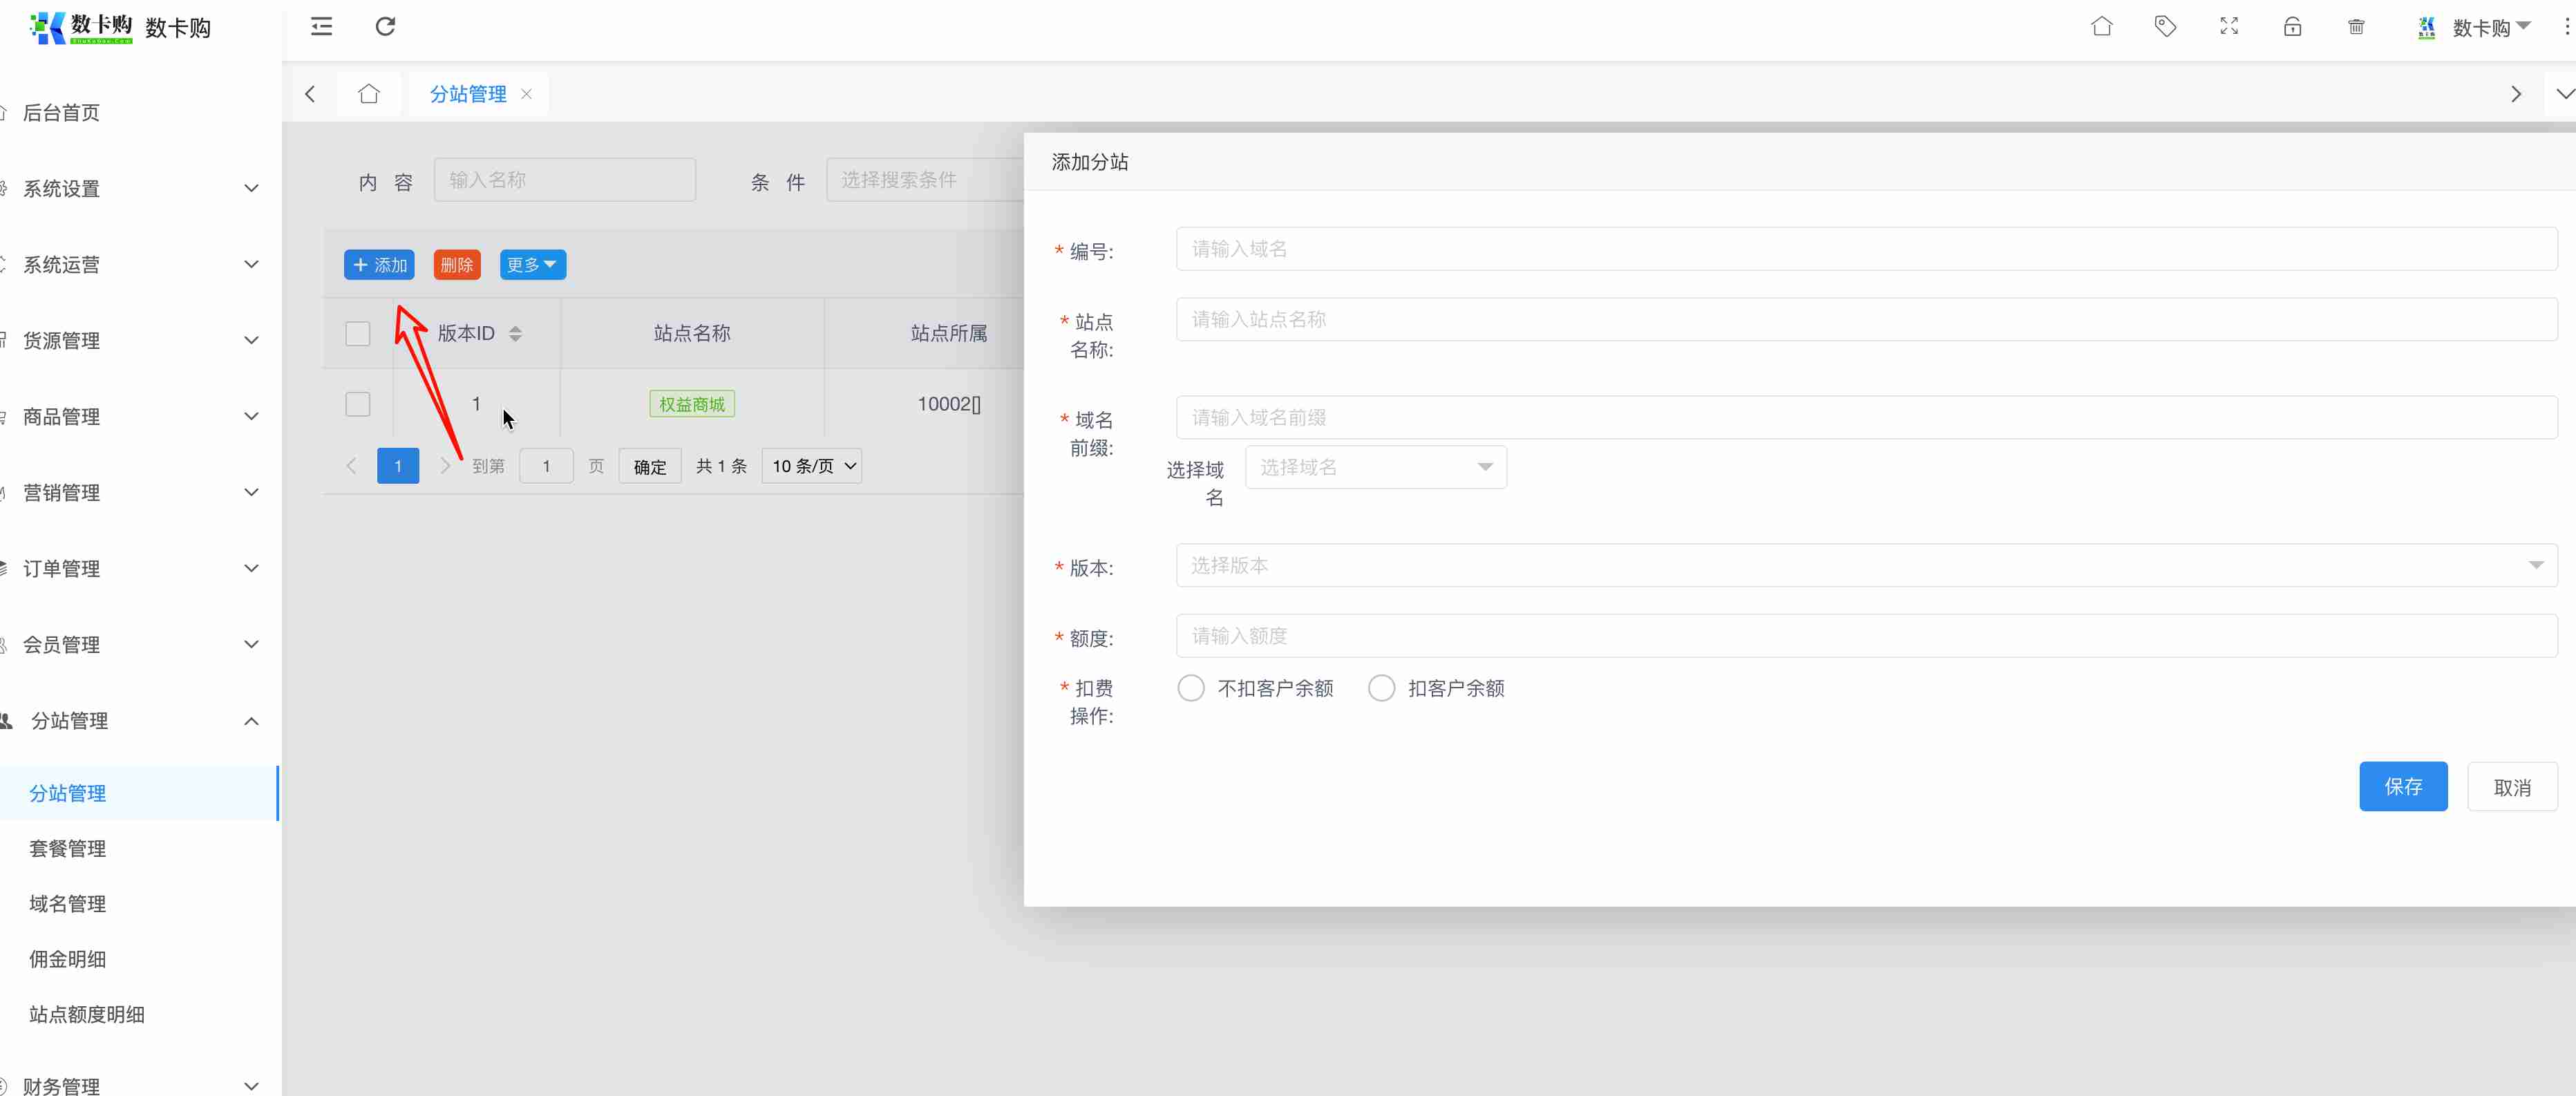Click the trash clear-cache icon
The height and width of the screenshot is (1096, 2576).
point(2356,27)
